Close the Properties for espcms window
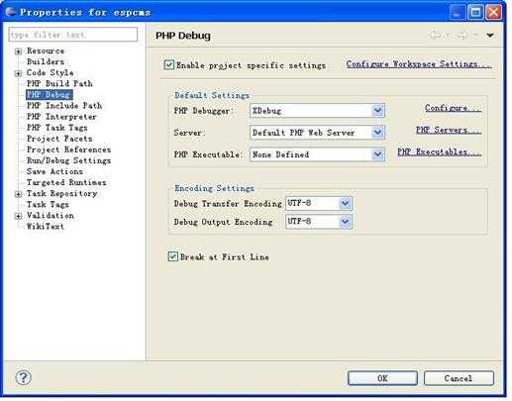Viewport: 512px width, 401px height. pos(494,13)
